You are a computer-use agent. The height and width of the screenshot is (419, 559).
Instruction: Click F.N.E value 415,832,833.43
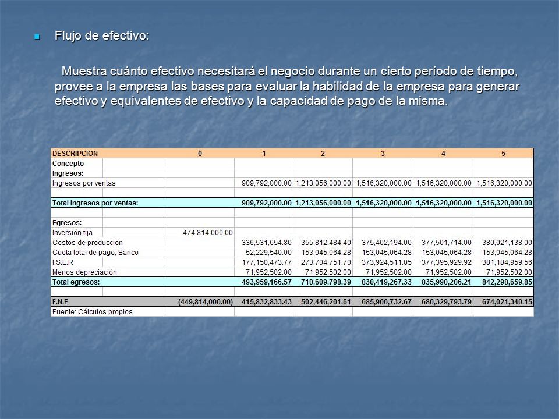pyautogui.click(x=266, y=302)
